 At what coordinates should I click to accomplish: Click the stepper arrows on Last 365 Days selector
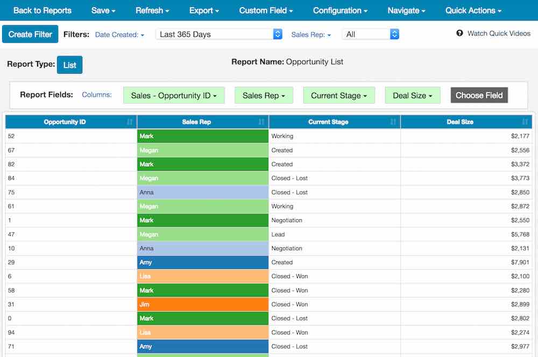[277, 34]
